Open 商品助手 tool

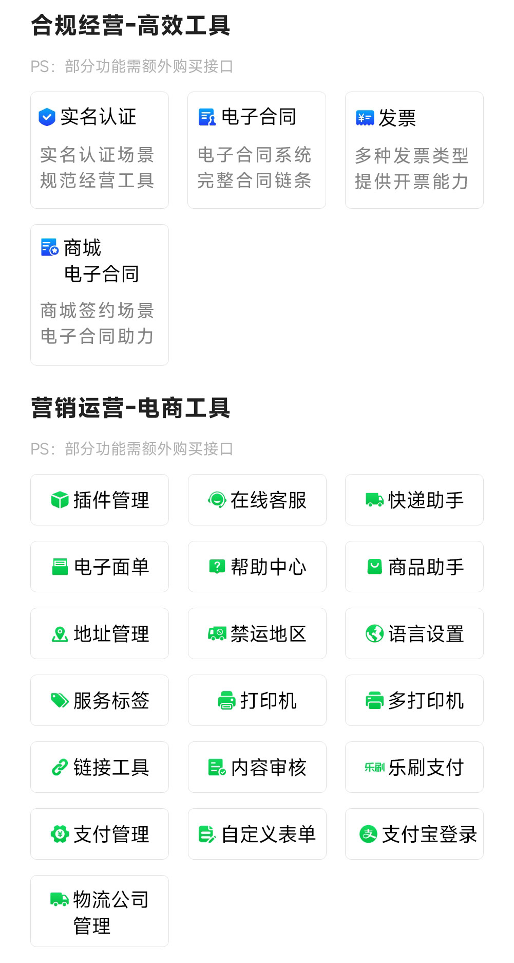tap(414, 567)
